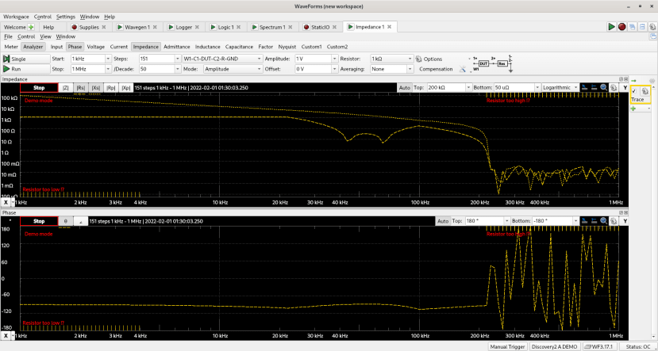This screenshot has height=351, width=658.
Task: Click the X axis button of the Impedance plot
Action: (6, 202)
